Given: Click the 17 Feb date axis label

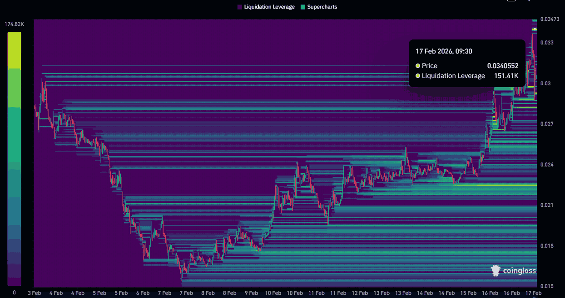Looking at the screenshot, I should [533, 293].
